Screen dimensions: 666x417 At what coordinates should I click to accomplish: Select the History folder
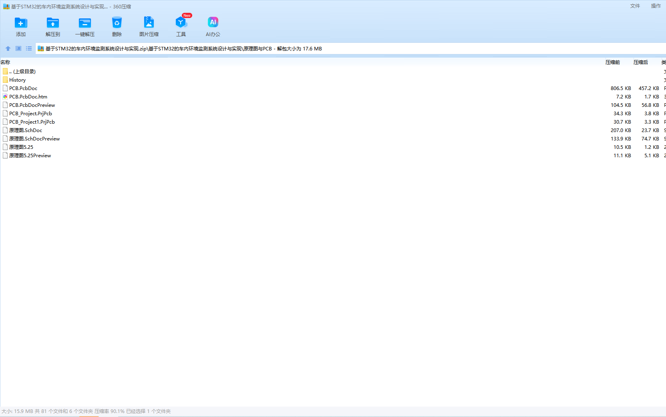click(17, 80)
